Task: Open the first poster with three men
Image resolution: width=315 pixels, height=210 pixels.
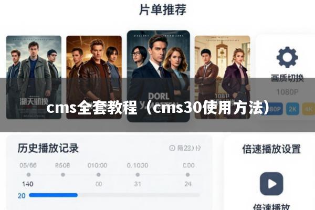Action: tap(34, 77)
